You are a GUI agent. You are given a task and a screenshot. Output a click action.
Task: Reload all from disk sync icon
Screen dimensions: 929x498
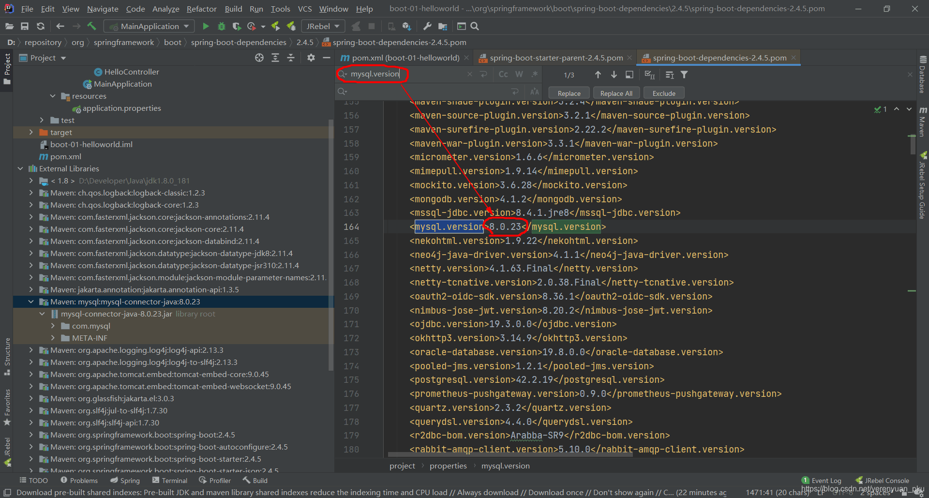[41, 26]
